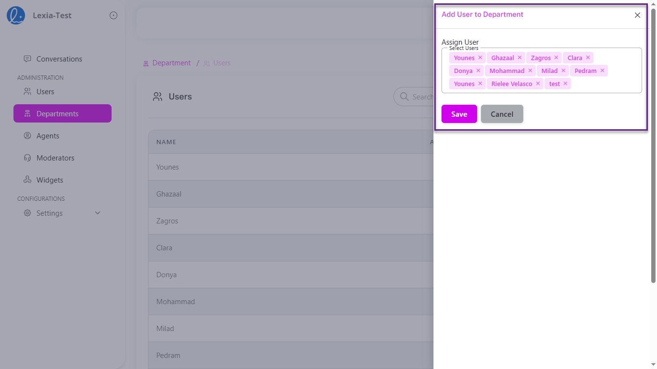
Task: Select the Users icon under Administration
Action: [x=27, y=91]
